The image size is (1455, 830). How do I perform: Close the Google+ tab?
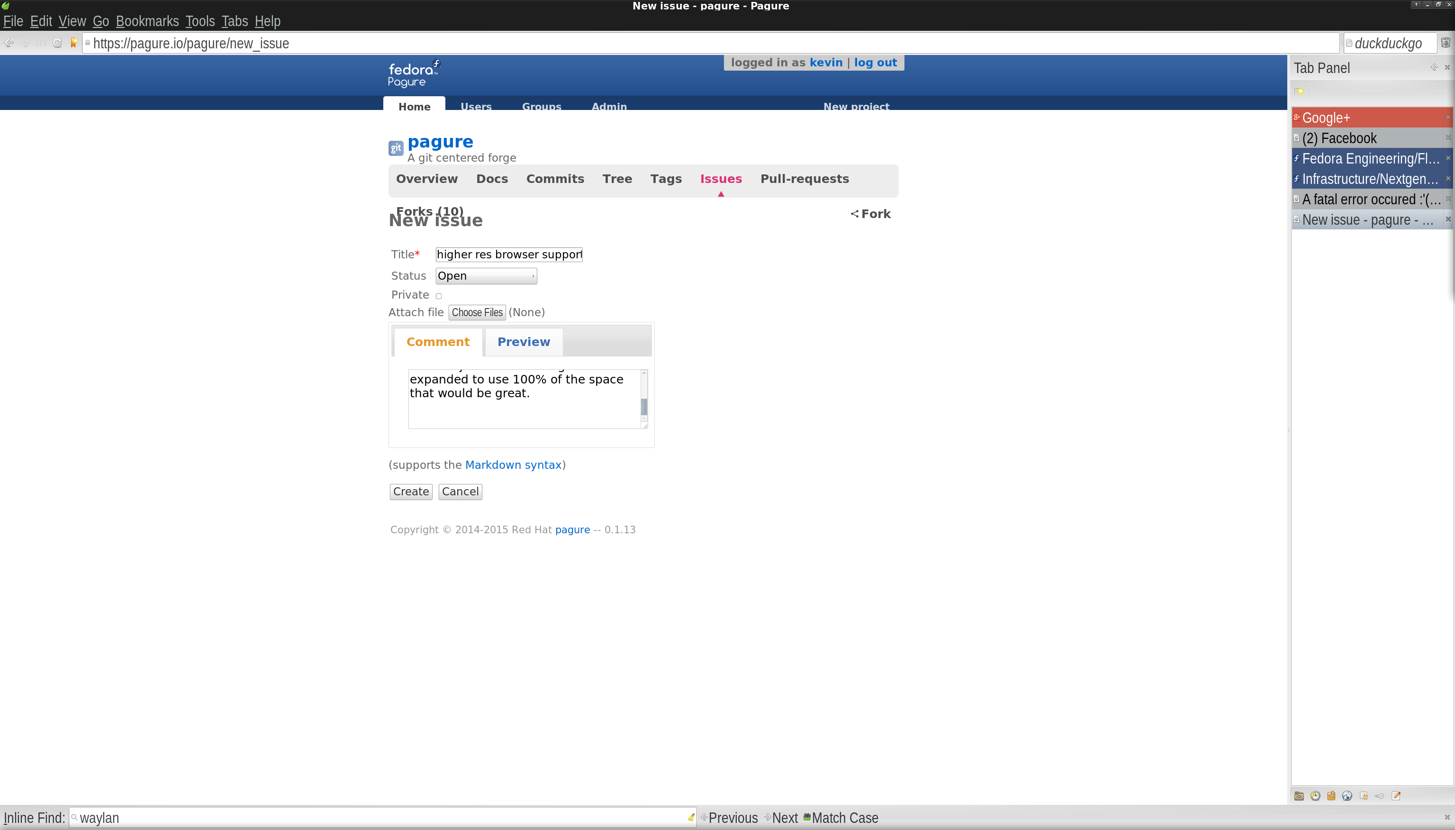pos(1447,118)
